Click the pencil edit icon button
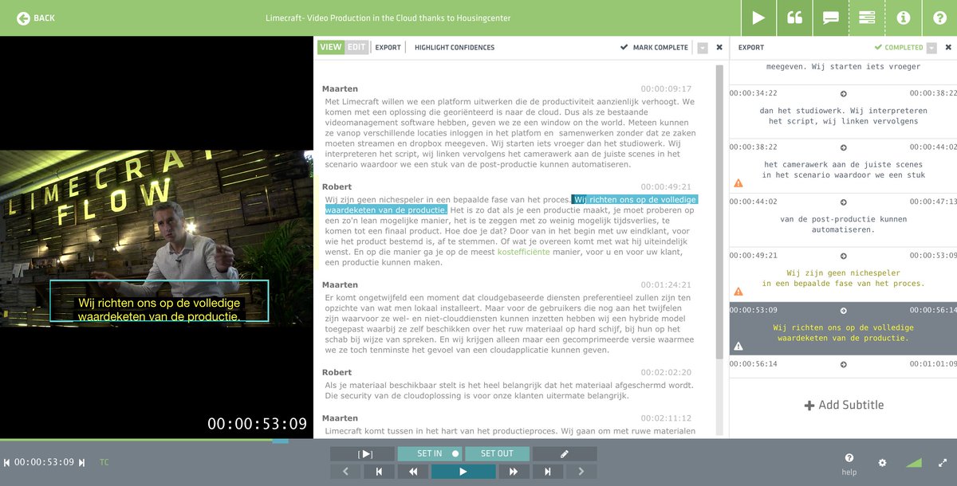957x486 pixels. pos(565,453)
